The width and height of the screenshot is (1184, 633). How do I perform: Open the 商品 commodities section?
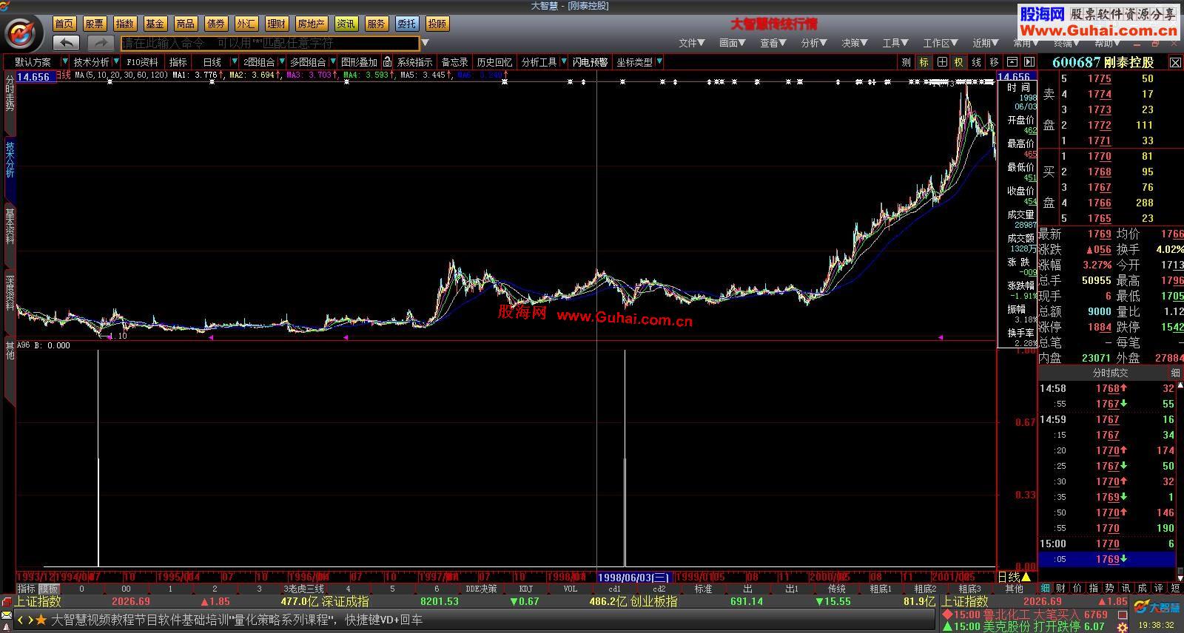(186, 24)
